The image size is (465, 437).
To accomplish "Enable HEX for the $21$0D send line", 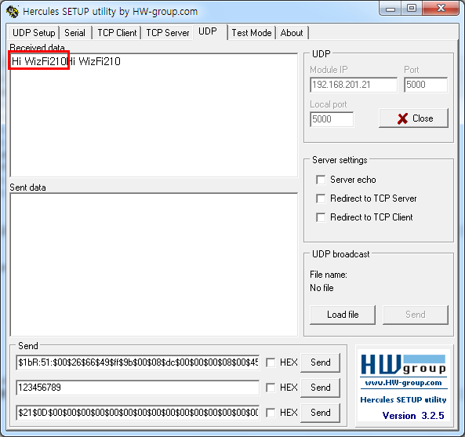I will 271,413.
